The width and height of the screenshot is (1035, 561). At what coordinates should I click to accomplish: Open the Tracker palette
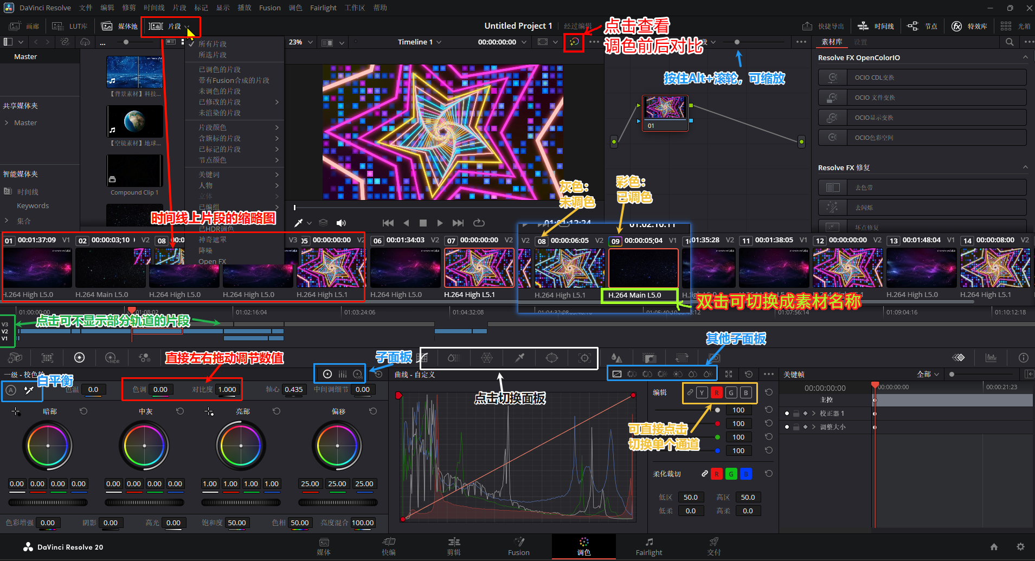coord(584,358)
